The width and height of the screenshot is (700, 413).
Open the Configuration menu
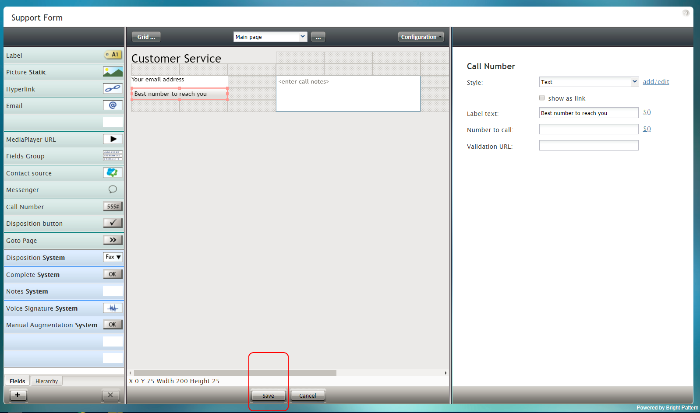point(421,37)
